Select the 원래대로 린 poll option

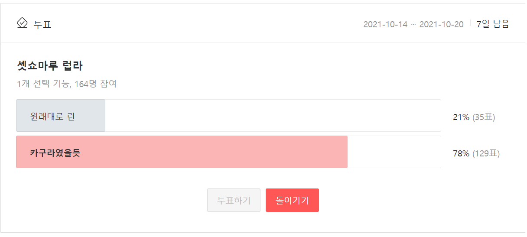pyautogui.click(x=228, y=115)
